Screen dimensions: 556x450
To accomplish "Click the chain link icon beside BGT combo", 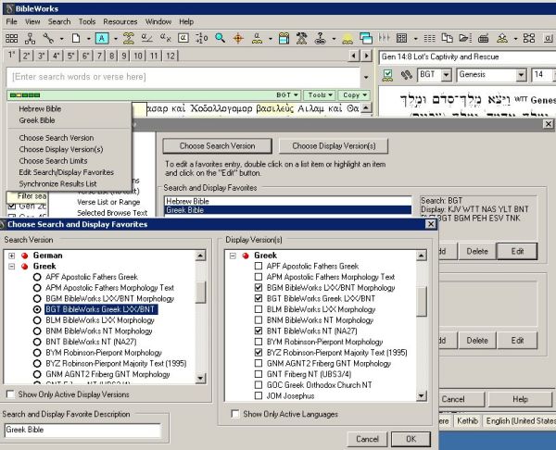I will pos(407,75).
